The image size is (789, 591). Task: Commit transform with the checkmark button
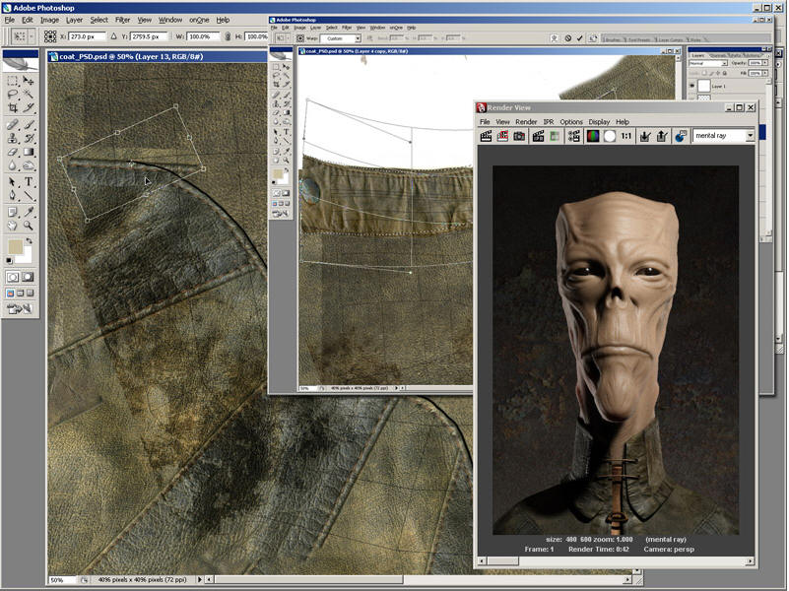579,38
